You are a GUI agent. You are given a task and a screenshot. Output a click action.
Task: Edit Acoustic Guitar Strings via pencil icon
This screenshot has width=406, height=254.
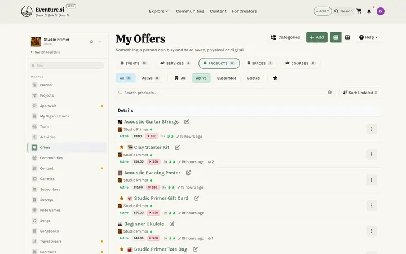click(x=187, y=121)
